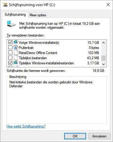The width and height of the screenshot is (113, 142).
Task: Uncheck Vorige Windows-installatie(s) checkbox
Action: [x=10, y=42]
